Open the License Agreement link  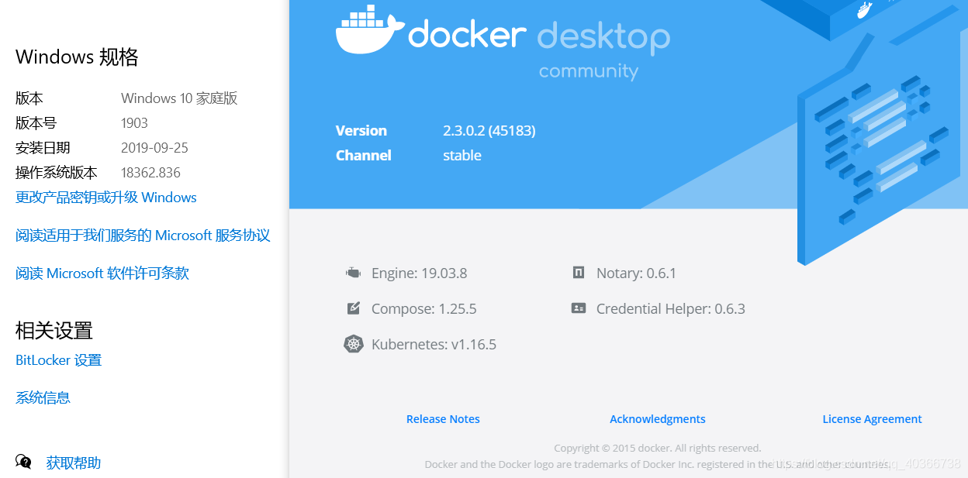pyautogui.click(x=872, y=419)
